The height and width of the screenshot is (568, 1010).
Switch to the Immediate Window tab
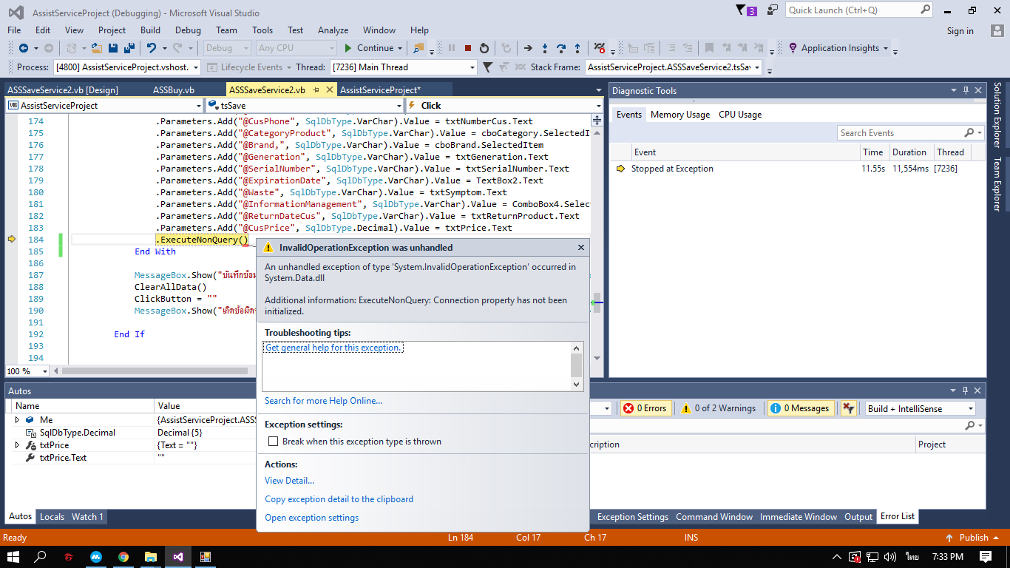(799, 517)
